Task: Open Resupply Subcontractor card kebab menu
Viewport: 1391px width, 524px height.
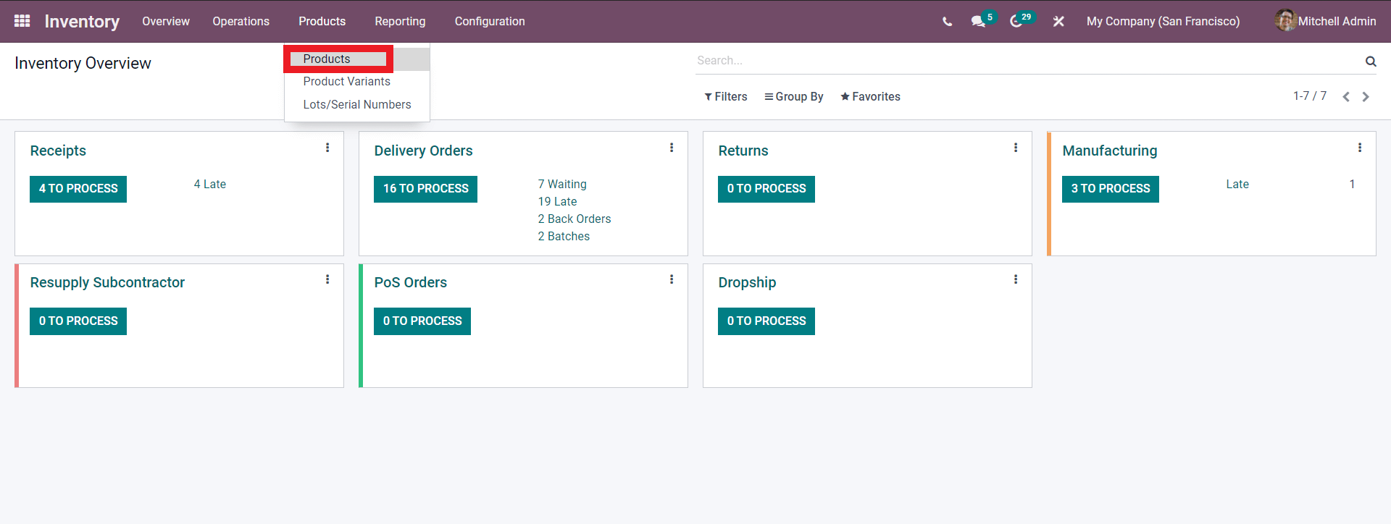Action: point(327,279)
